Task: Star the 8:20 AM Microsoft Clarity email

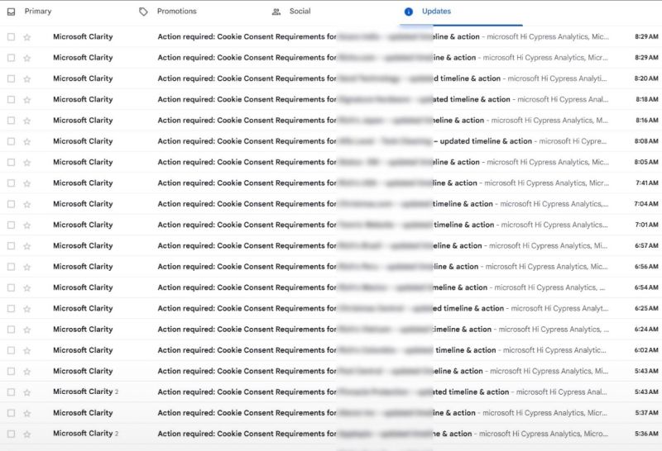Action: coord(26,78)
